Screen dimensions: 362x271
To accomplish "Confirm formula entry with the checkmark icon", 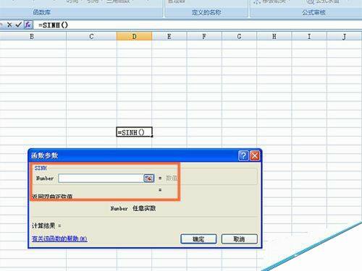I will 18,25.
